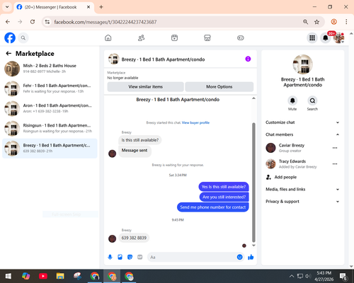Image resolution: width=354 pixels, height=283 pixels.
Task: Expand the Privacy & support section
Action: [302, 202]
